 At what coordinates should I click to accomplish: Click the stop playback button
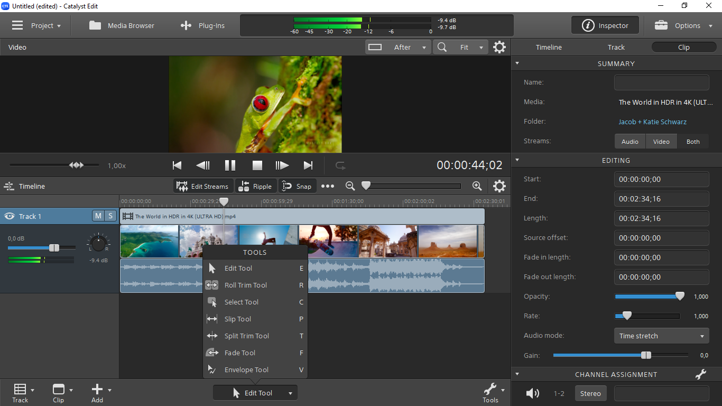point(257,165)
